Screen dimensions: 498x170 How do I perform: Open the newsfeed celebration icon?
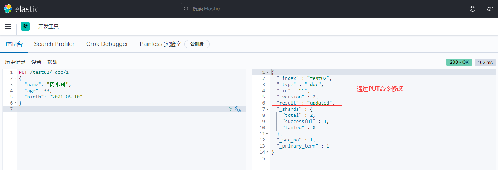(x=489, y=9)
